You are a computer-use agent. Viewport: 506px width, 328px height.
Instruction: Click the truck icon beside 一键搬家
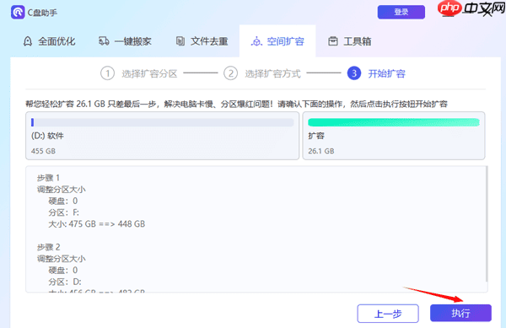[x=104, y=41]
